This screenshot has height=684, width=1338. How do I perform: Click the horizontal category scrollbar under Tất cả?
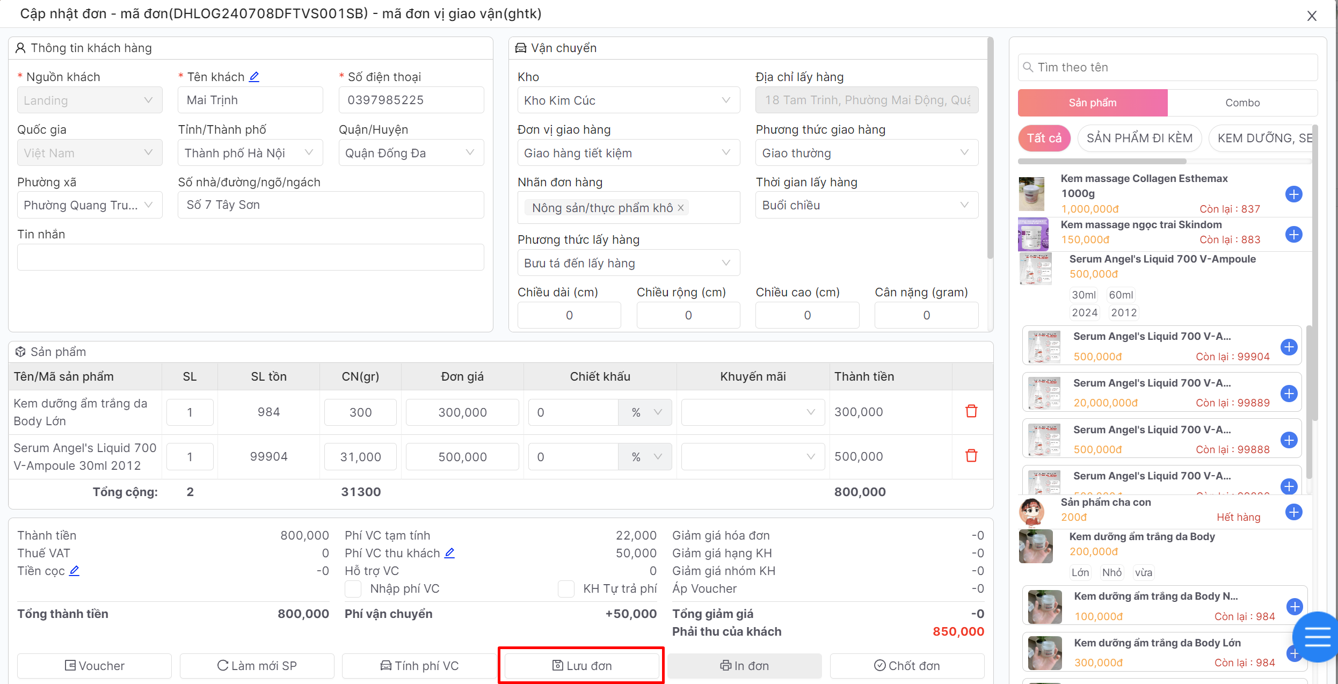[x=1102, y=161]
